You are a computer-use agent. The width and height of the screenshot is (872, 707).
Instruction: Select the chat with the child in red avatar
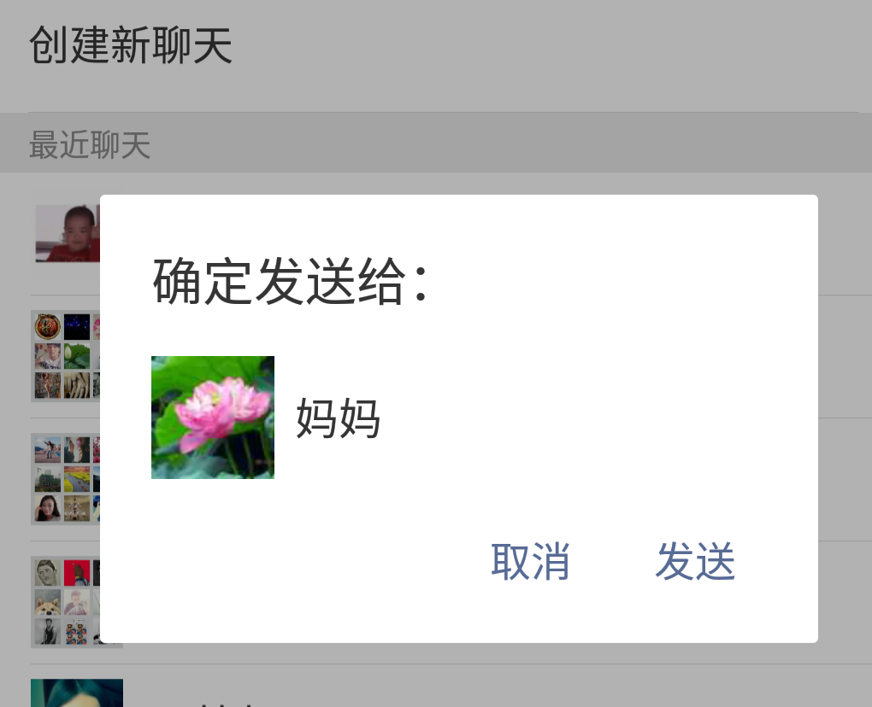[68, 233]
